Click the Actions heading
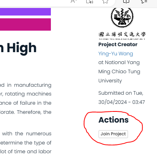Viewport: 157px width, 160px height. (113, 120)
